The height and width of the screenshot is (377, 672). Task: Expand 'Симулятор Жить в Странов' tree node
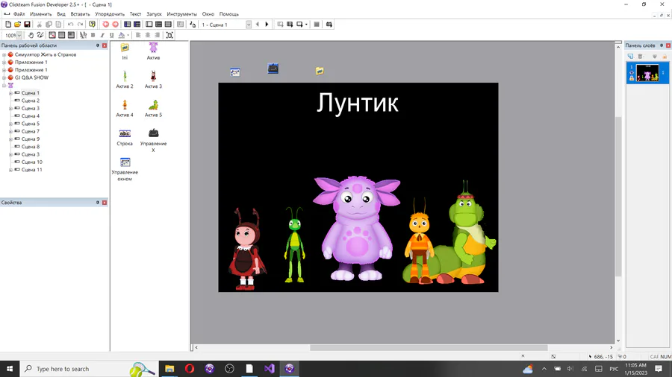coord(4,54)
